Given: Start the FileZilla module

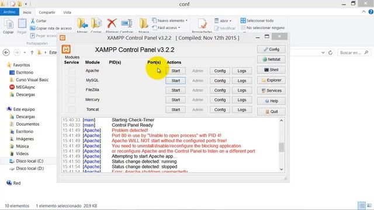Looking at the screenshot, I should (175, 90).
